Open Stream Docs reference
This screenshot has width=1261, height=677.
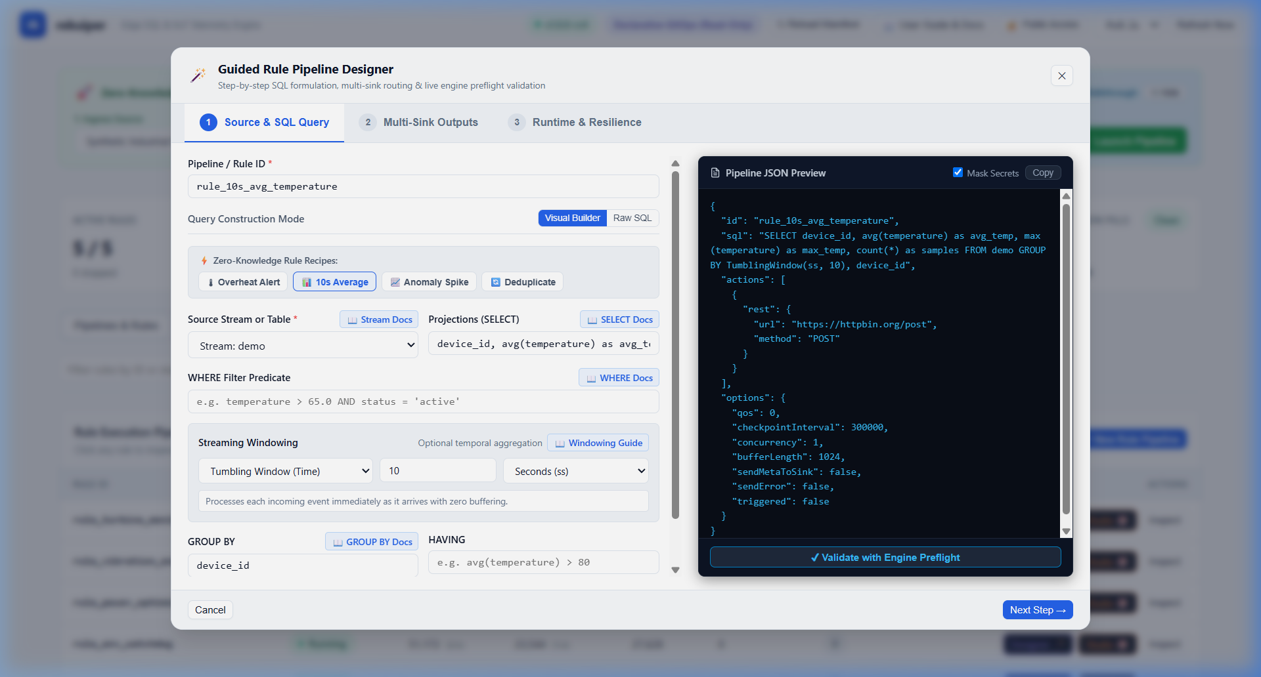point(379,319)
